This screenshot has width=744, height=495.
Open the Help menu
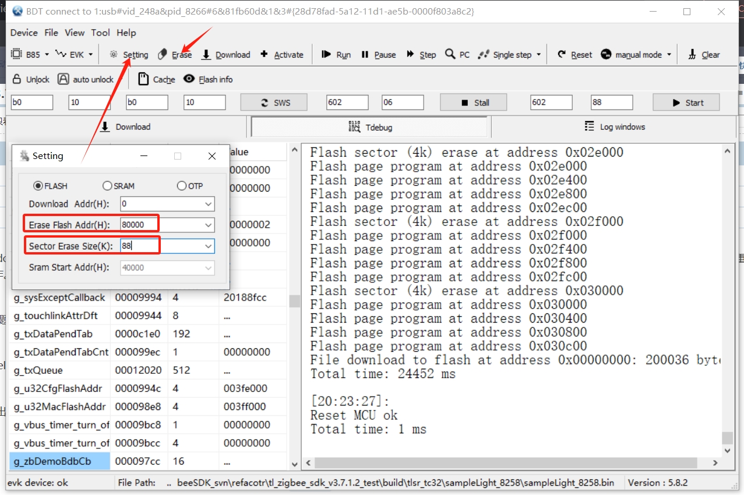pyautogui.click(x=126, y=33)
